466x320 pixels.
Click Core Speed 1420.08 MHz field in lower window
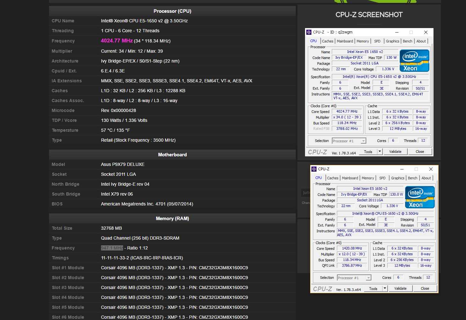[x=352, y=249]
